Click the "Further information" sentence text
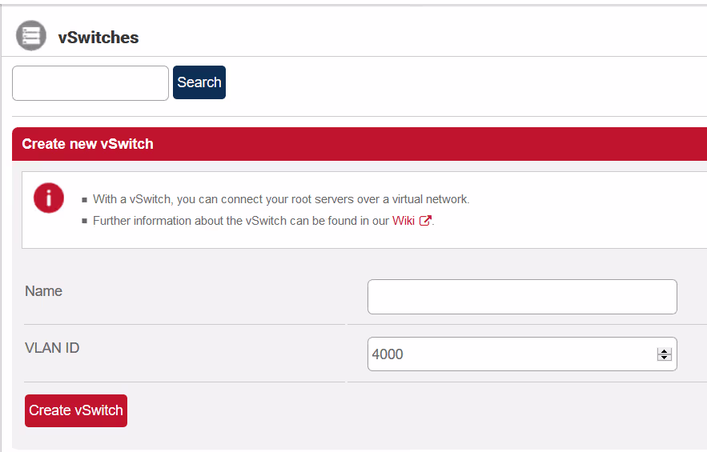Image resolution: width=707 pixels, height=452 pixels. click(240, 221)
